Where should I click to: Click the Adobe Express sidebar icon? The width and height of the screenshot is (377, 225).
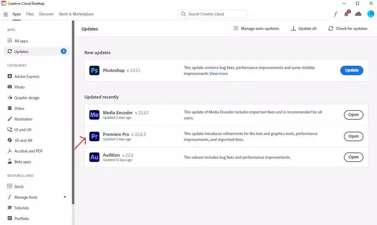(x=10, y=76)
